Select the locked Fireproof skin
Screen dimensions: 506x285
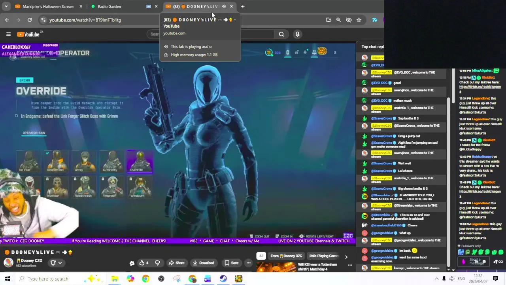[111, 187]
